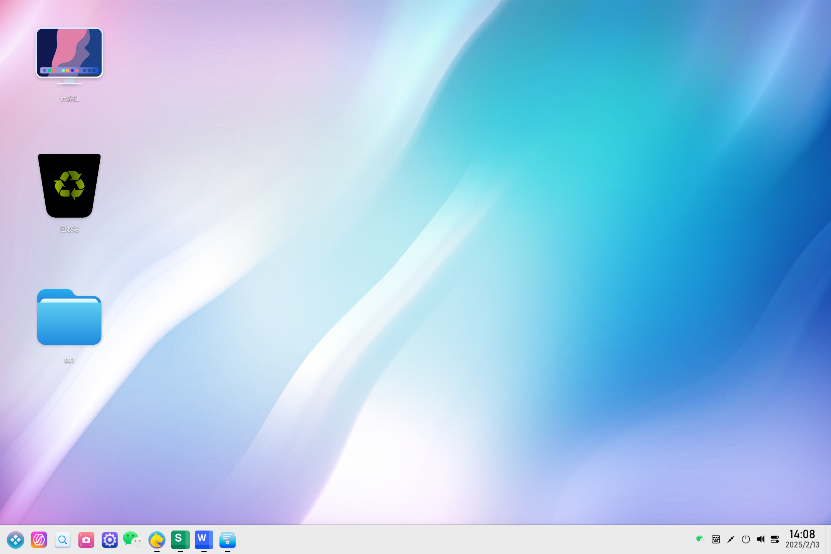831x554 pixels.
Task: Open WeChat from the dock
Action: coord(132,539)
